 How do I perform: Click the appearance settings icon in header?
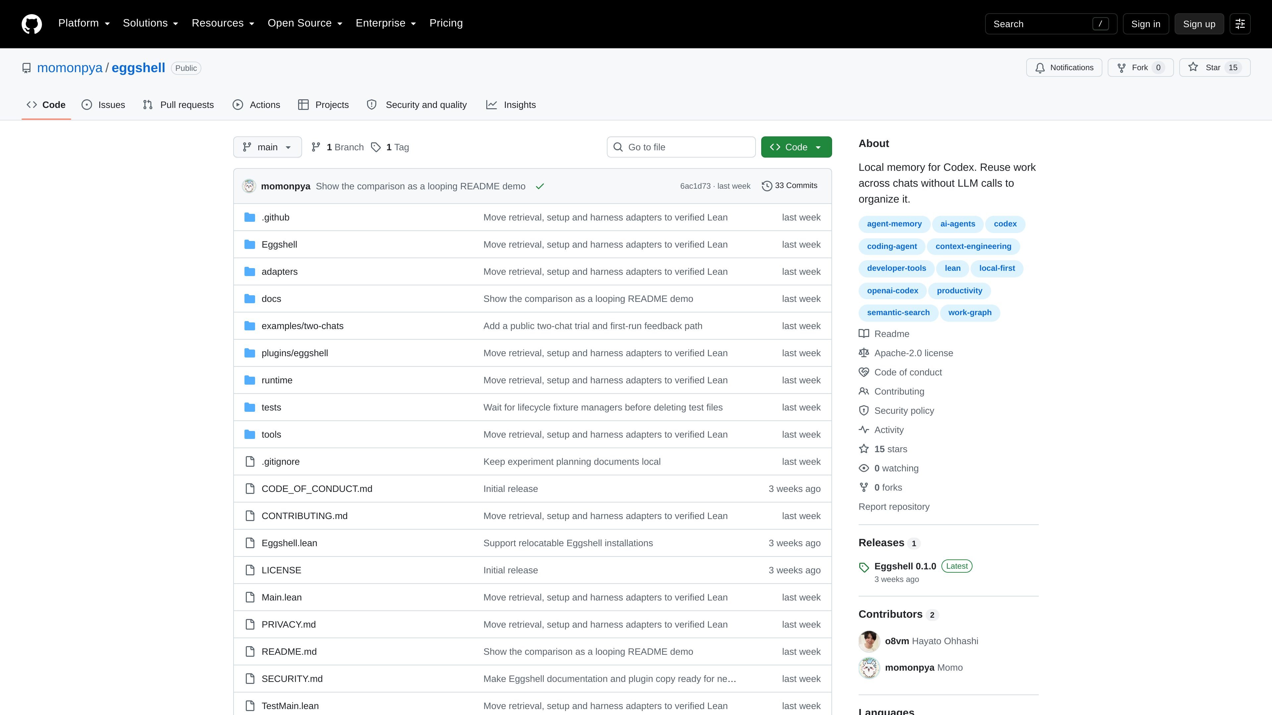point(1240,24)
